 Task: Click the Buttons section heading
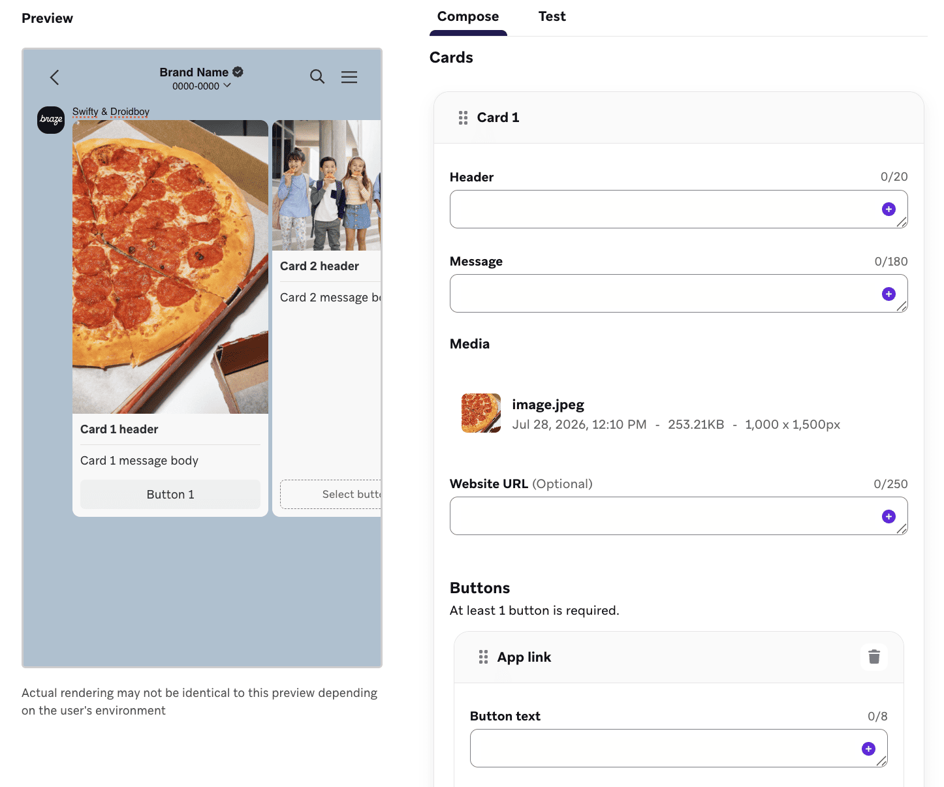tap(480, 588)
